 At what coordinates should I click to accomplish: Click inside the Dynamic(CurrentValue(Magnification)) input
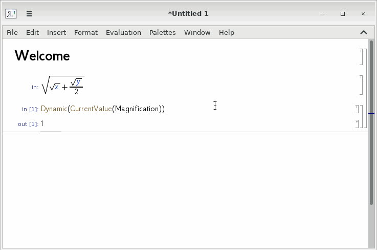[x=103, y=109]
